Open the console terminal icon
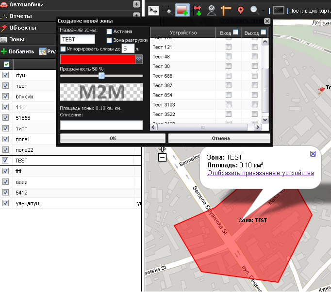This screenshot has width=331, height=292. tap(278, 10)
